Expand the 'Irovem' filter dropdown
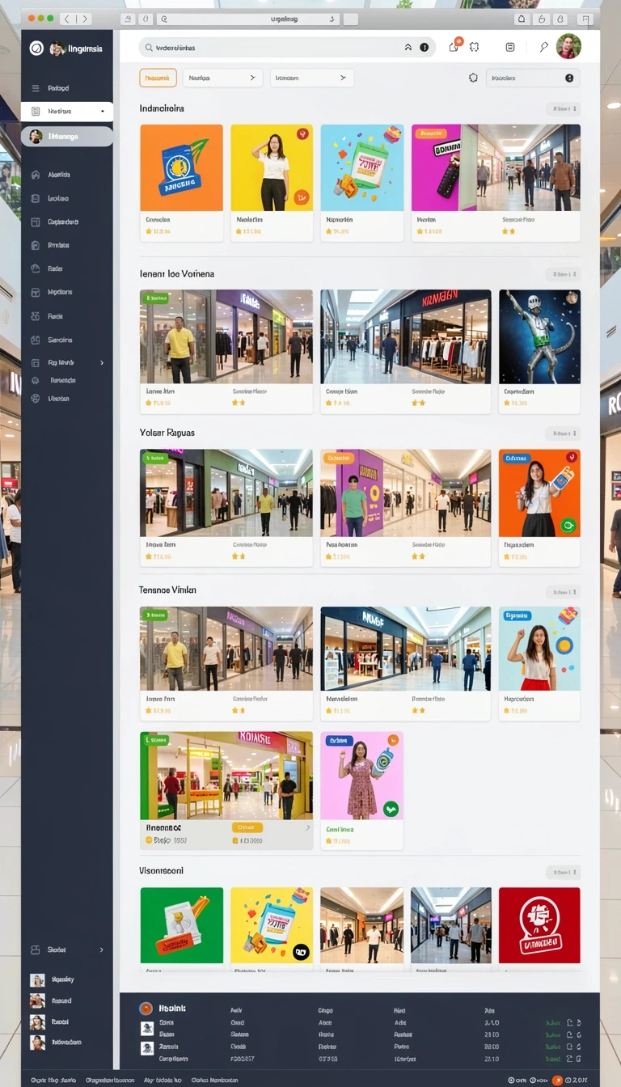This screenshot has height=1087, width=621. [x=312, y=78]
